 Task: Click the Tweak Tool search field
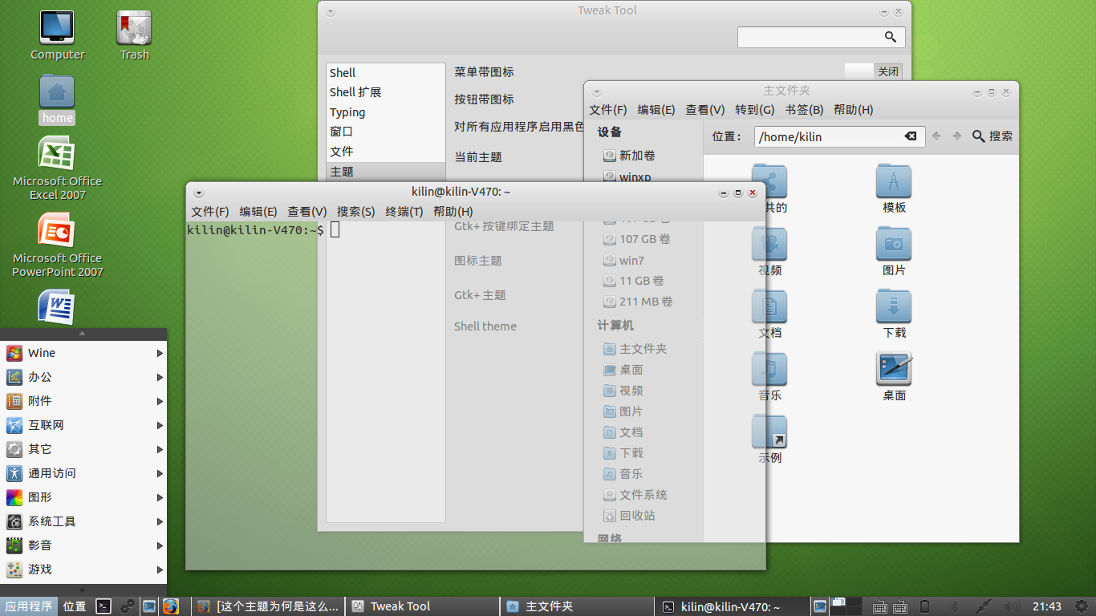(822, 37)
